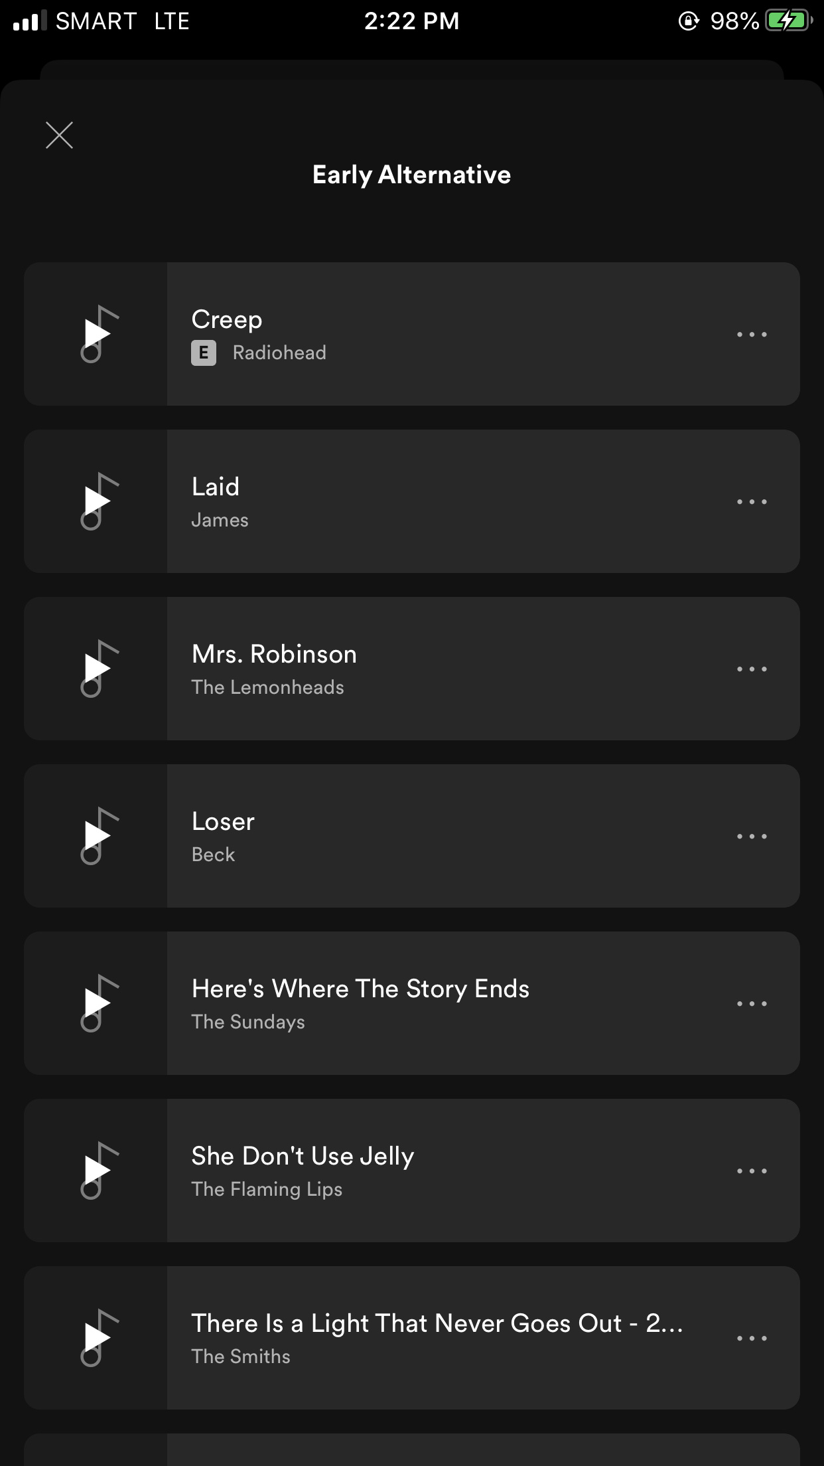This screenshot has width=824, height=1466.
Task: Tap the Mrs. Robinson play note icon
Action: [x=97, y=669]
